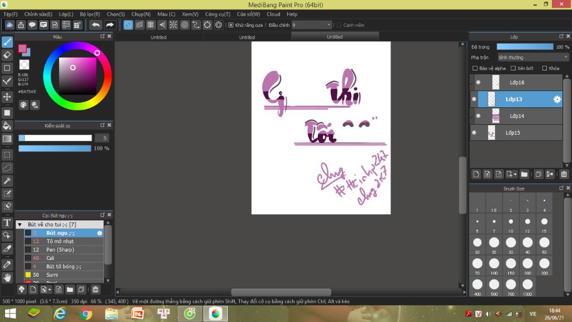
Task: Choose brush size 100 preset
Action: [494, 266]
